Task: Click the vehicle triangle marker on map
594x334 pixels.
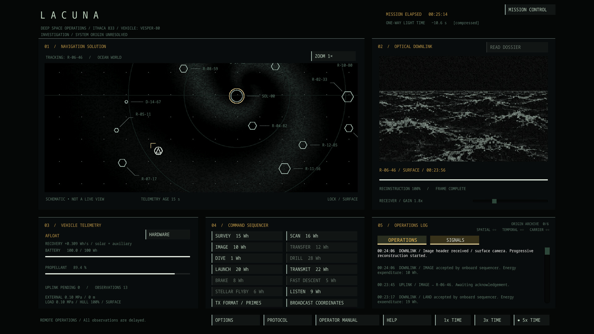Action: tap(158, 151)
